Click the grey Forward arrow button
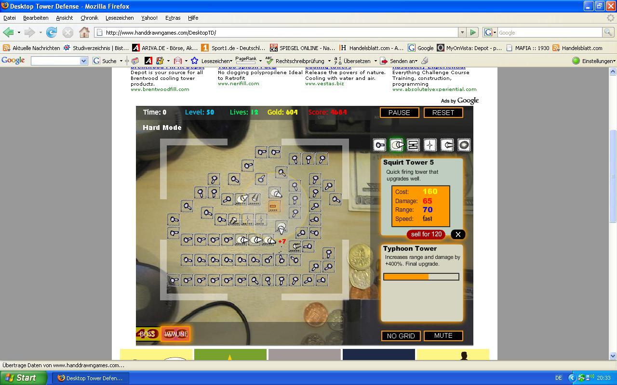Image resolution: width=617 pixels, height=385 pixels. coord(30,32)
